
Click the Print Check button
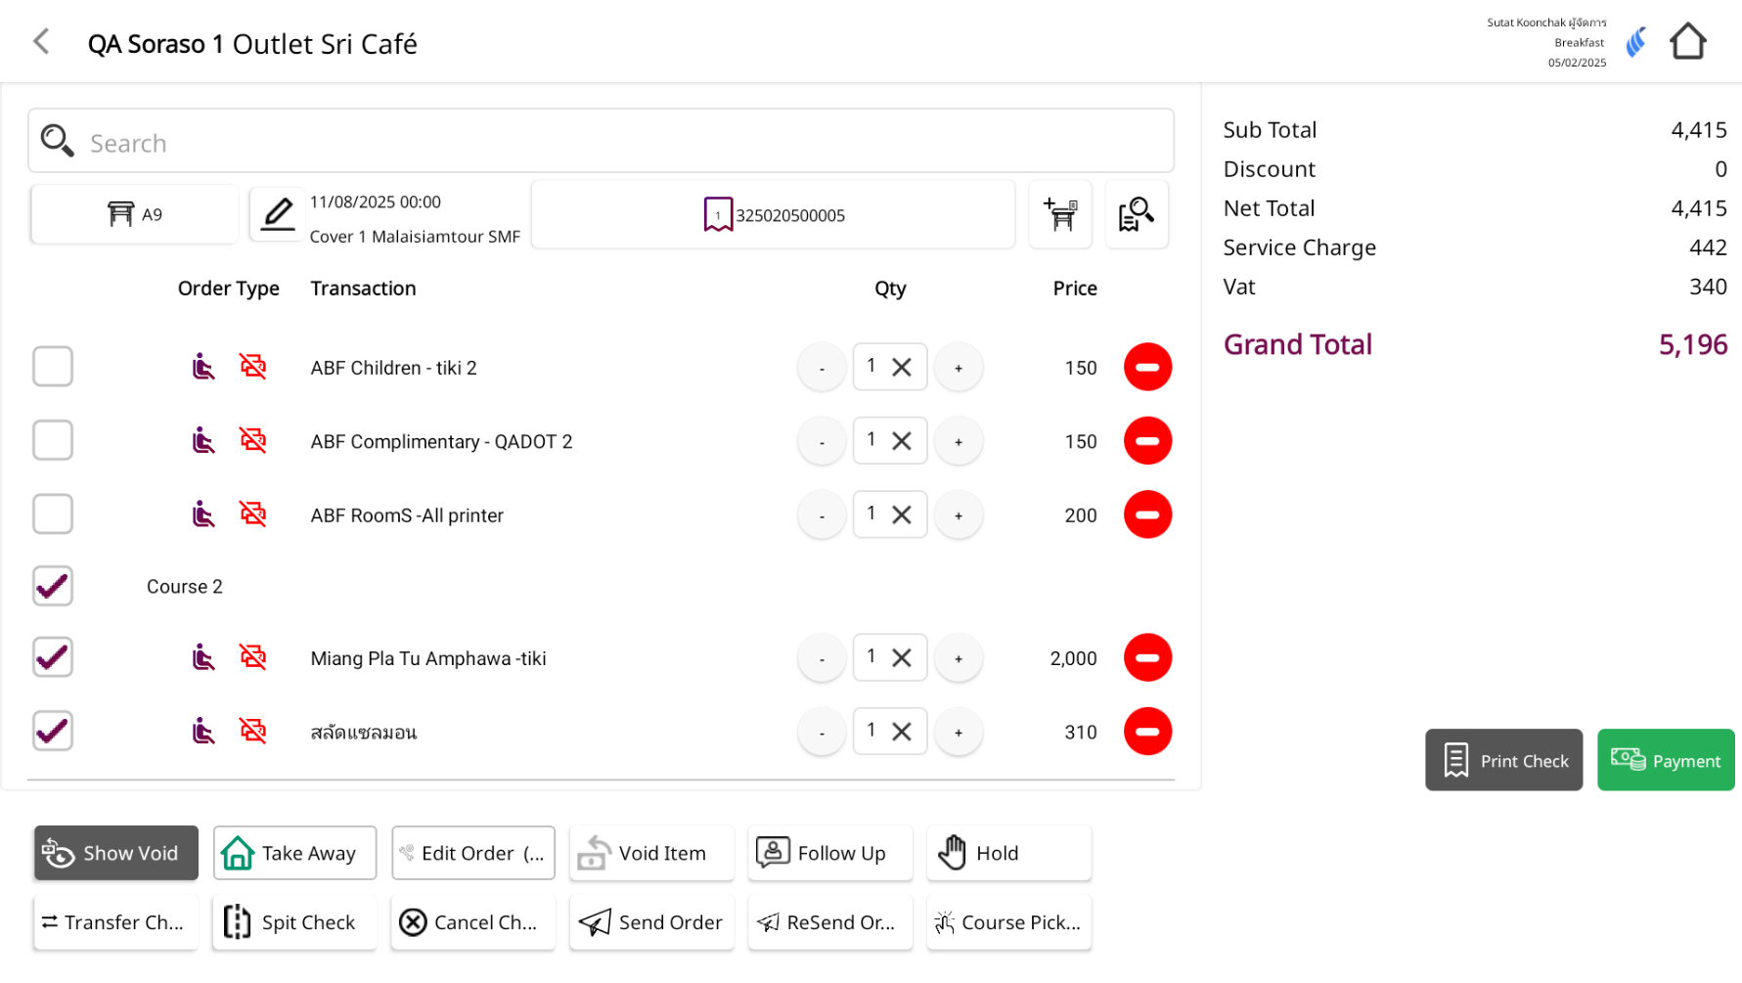point(1503,760)
